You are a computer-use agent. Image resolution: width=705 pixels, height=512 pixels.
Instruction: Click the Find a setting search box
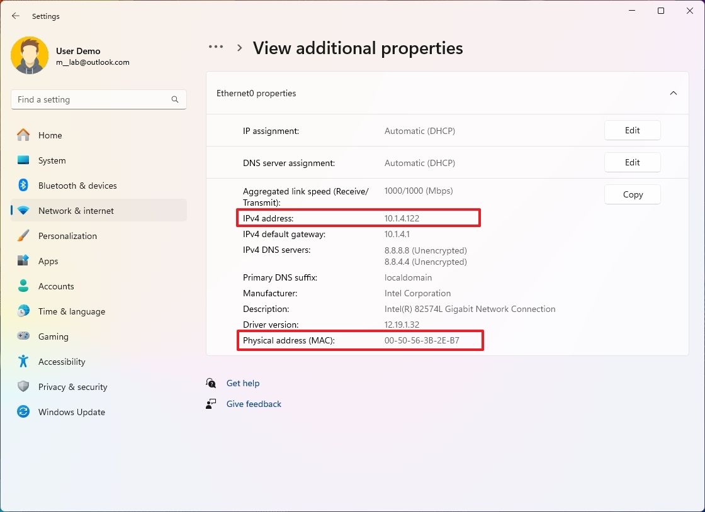pyautogui.click(x=91, y=99)
